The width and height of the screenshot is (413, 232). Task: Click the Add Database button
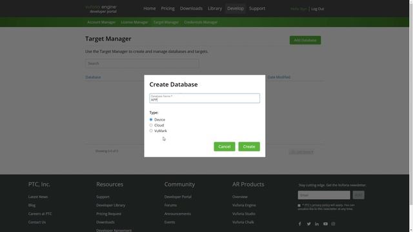[x=305, y=40]
